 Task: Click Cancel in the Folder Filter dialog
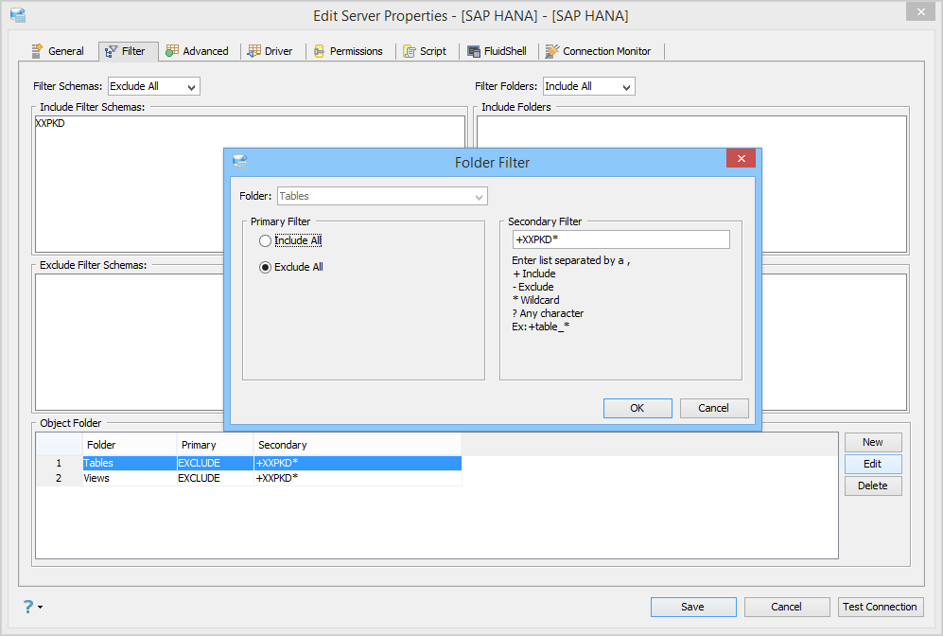(x=714, y=408)
